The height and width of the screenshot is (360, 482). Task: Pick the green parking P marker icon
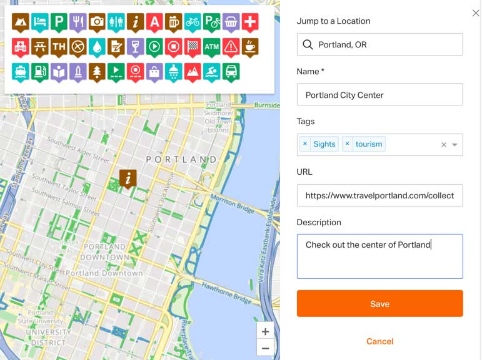point(59,22)
